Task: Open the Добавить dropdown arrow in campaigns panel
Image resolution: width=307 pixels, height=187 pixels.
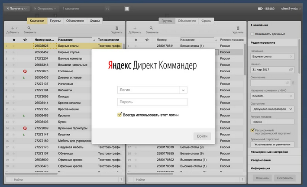Action: pos(17,28)
